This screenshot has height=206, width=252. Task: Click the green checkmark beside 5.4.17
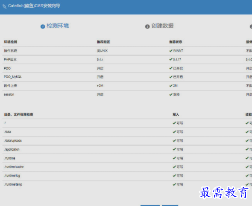(x=171, y=59)
